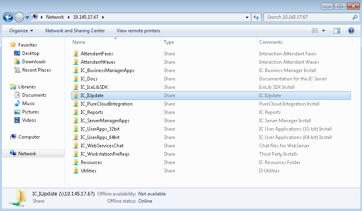Open the address bar history dropdown

coord(247,17)
